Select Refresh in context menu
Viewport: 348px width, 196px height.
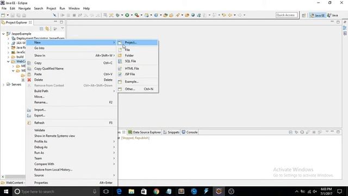click(x=72, y=122)
